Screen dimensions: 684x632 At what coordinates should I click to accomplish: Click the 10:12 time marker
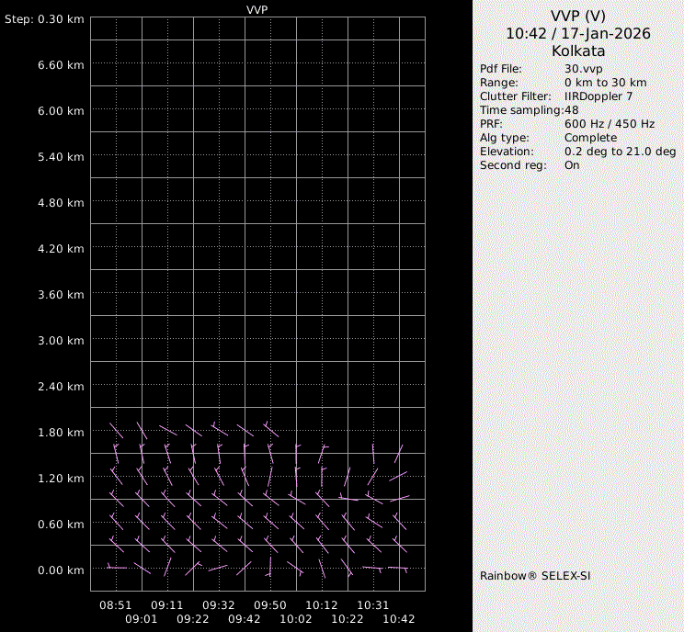(x=322, y=606)
